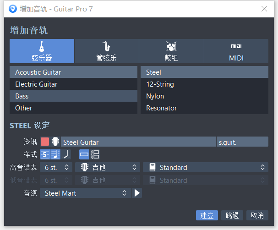Select grand staff layout icon

click(95, 154)
